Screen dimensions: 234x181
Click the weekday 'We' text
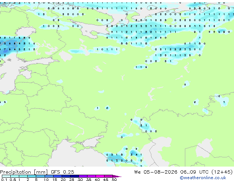(137, 172)
